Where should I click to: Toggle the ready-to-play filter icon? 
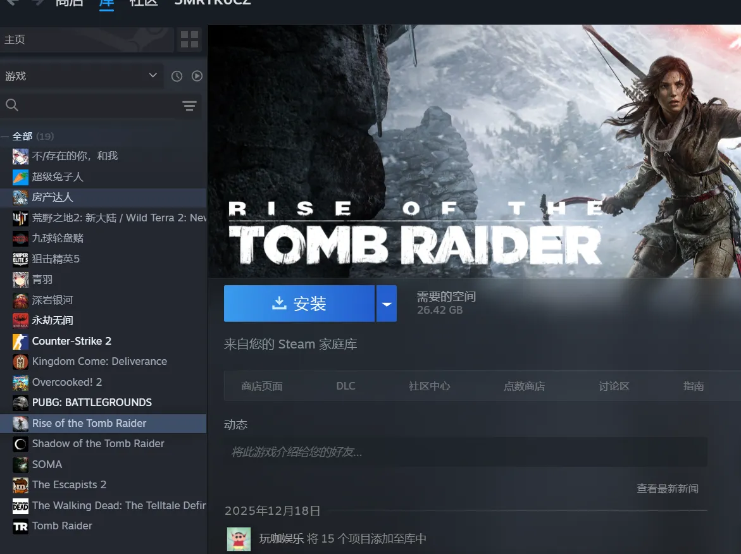197,76
